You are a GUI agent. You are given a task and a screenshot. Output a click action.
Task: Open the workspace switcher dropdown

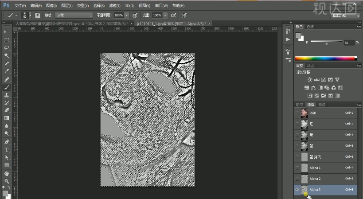[345, 16]
